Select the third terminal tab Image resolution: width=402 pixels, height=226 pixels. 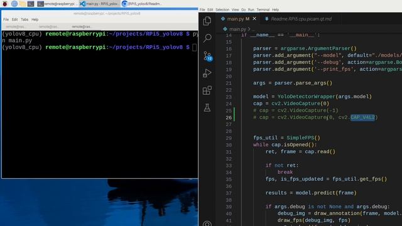[81, 26]
